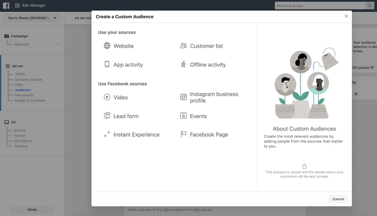This screenshot has height=216, width=377.
Task: Open Format under Ad
Action: click(19, 136)
